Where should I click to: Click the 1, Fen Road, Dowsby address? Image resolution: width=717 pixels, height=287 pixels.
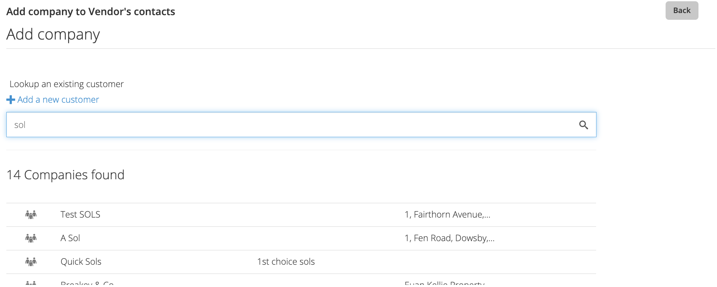pos(449,238)
